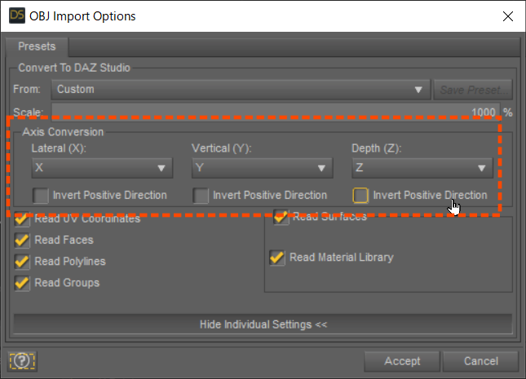Toggle Invert Positive Direction for Vertical (Y)
Image resolution: width=526 pixels, height=379 pixels.
tap(201, 196)
